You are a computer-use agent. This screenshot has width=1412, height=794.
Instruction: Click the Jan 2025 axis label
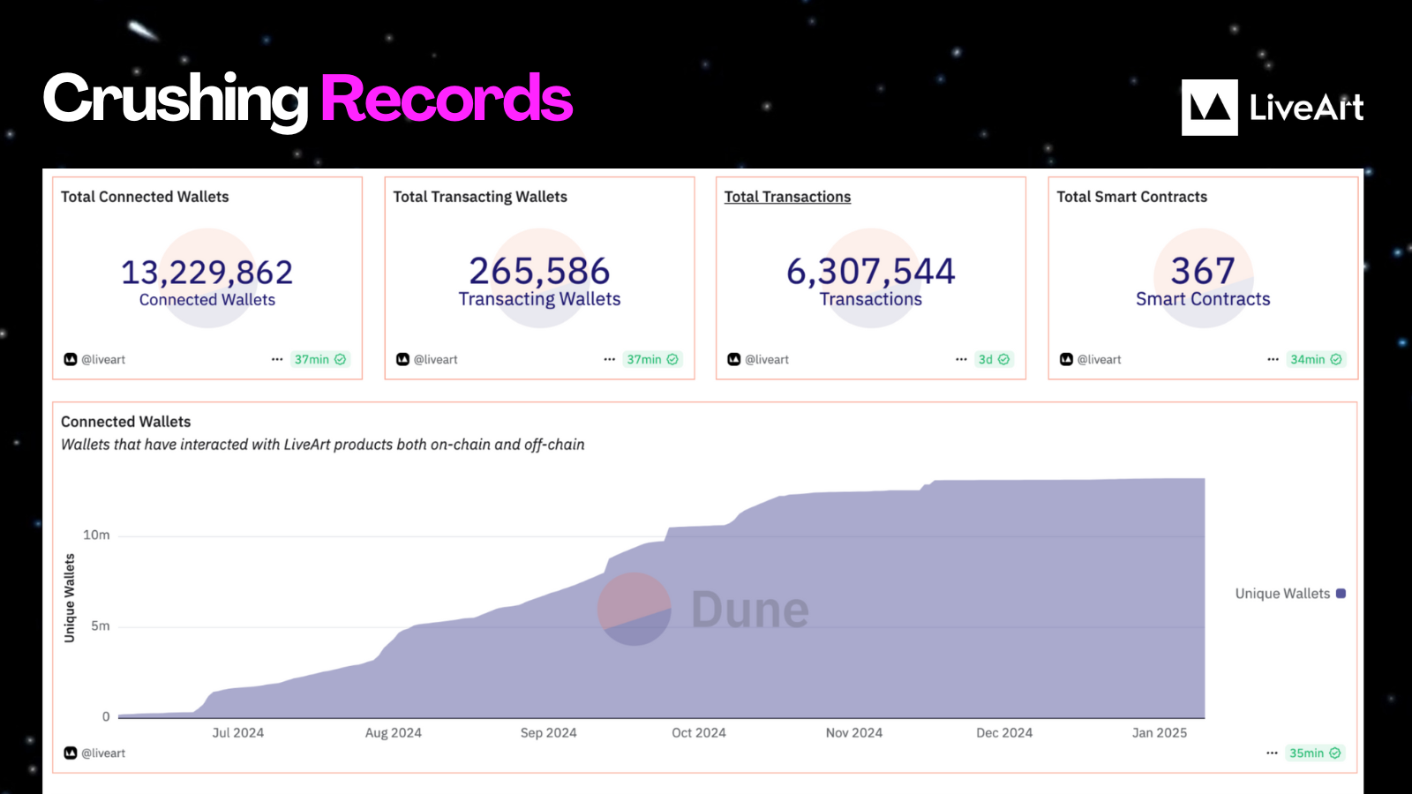pos(1160,732)
